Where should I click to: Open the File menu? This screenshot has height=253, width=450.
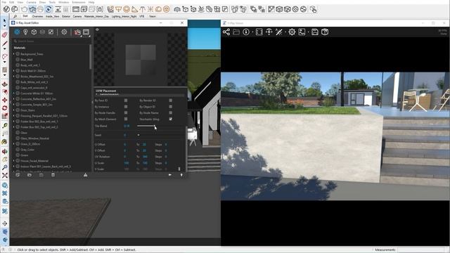[4, 2]
